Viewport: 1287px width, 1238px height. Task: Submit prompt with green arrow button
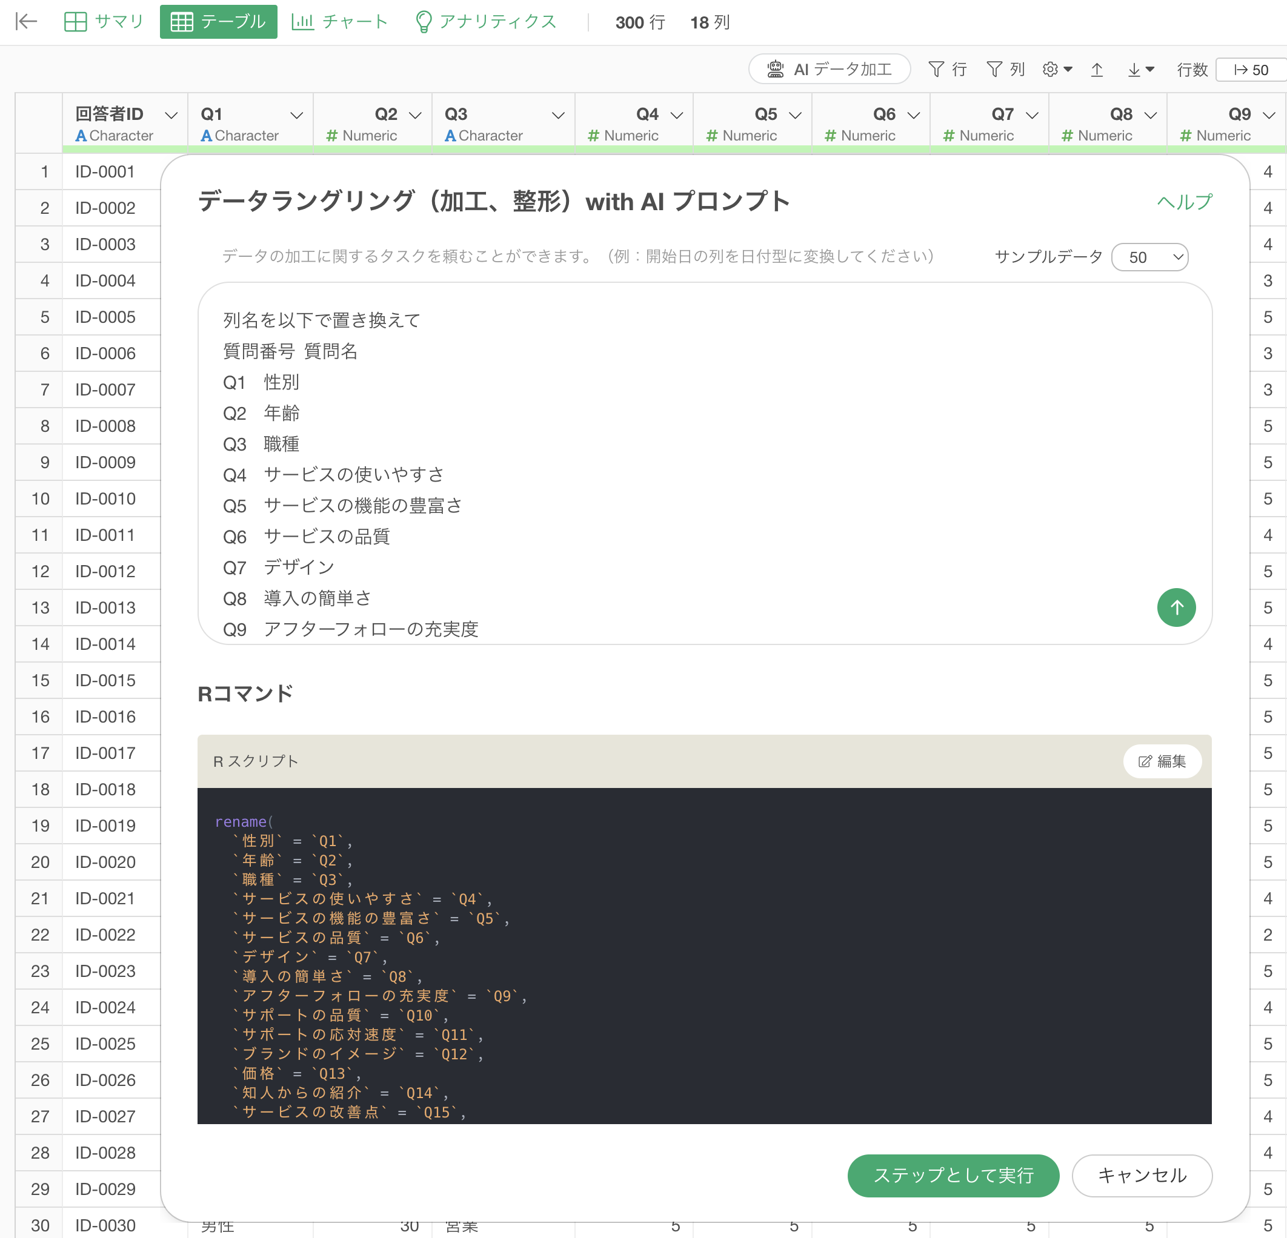(x=1176, y=607)
